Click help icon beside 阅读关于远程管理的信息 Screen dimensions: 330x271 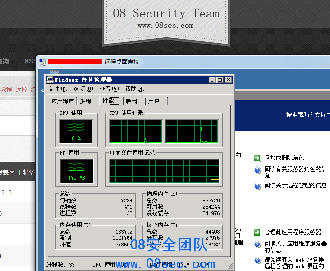[x=257, y=186]
